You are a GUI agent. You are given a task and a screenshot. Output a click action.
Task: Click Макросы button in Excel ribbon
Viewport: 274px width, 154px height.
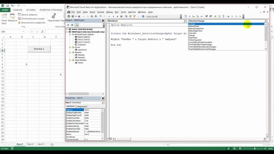12,18
